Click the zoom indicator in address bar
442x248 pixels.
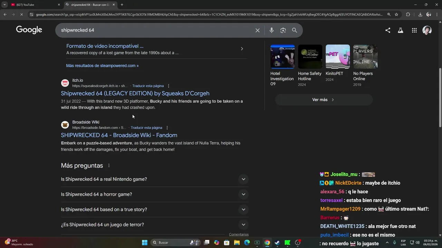pyautogui.click(x=389, y=14)
